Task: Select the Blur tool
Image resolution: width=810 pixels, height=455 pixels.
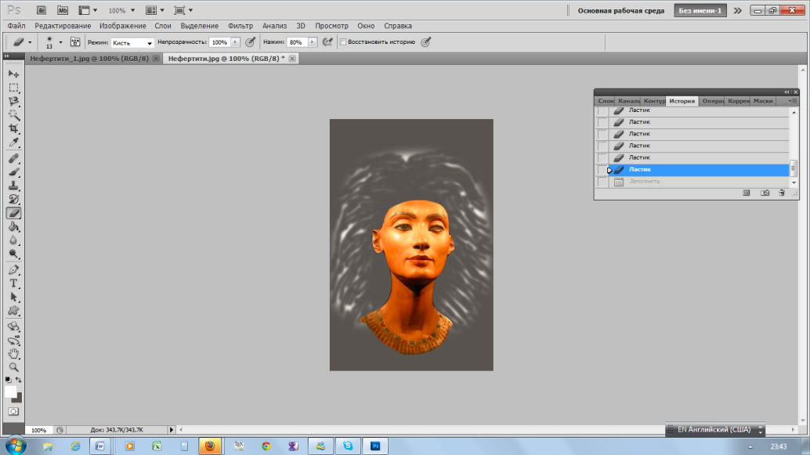Action: pyautogui.click(x=13, y=240)
